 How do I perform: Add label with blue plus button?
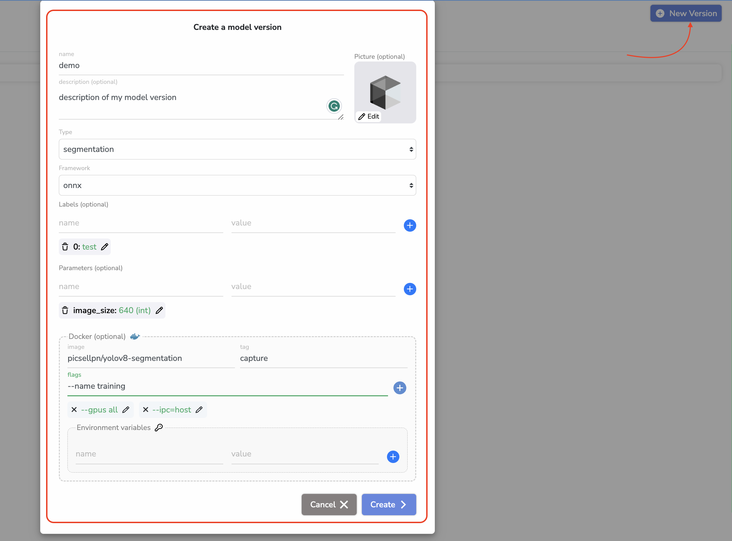click(x=410, y=225)
